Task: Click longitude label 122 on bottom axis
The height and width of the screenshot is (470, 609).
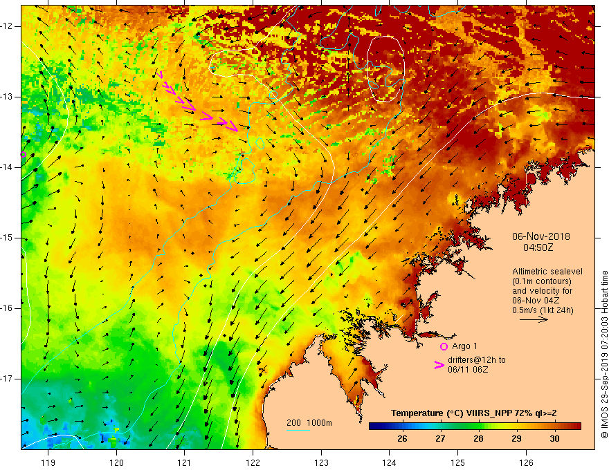Action: [x=253, y=462]
